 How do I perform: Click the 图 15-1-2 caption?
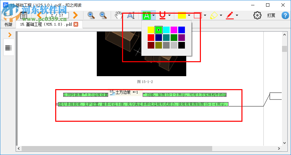click(x=145, y=82)
